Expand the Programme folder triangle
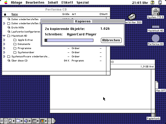This screenshot has height=124, width=166. (4, 48)
